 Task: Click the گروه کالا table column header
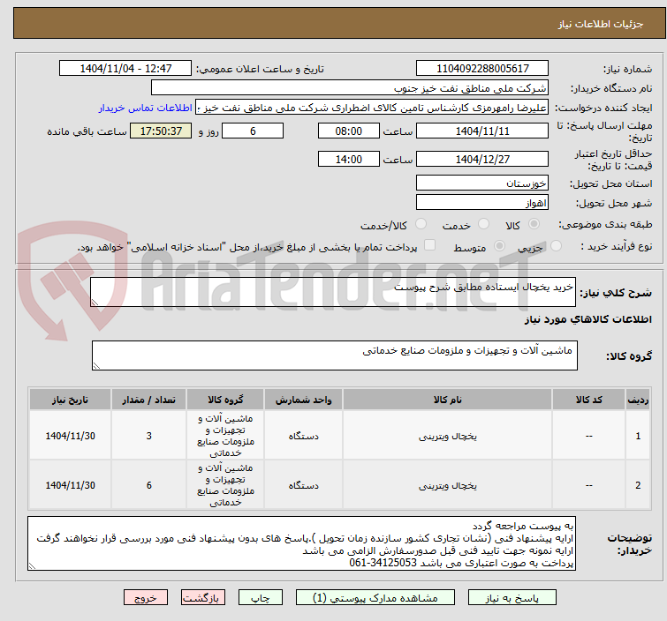225,400
